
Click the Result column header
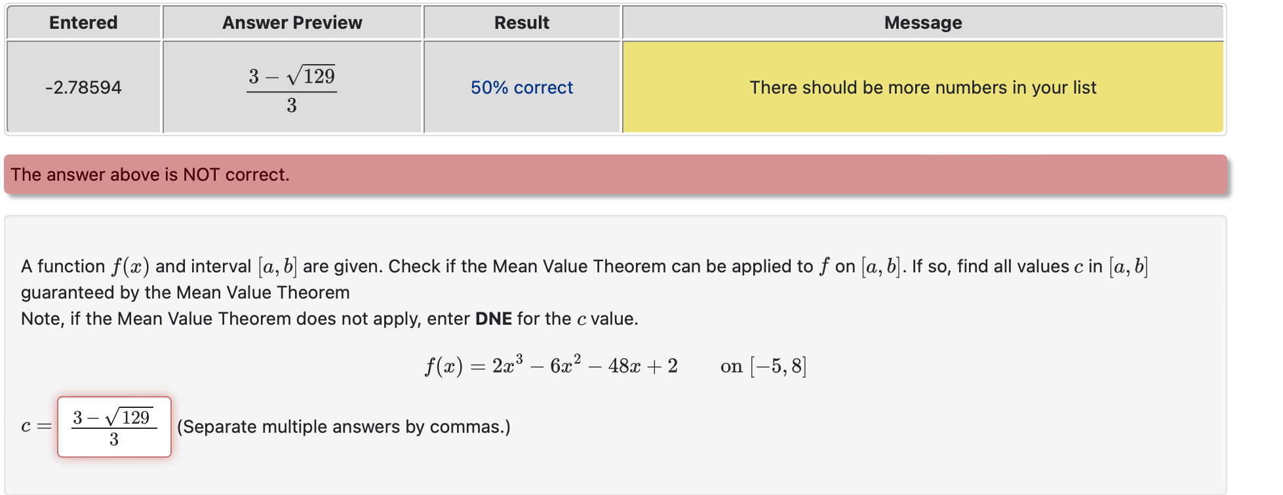(521, 22)
